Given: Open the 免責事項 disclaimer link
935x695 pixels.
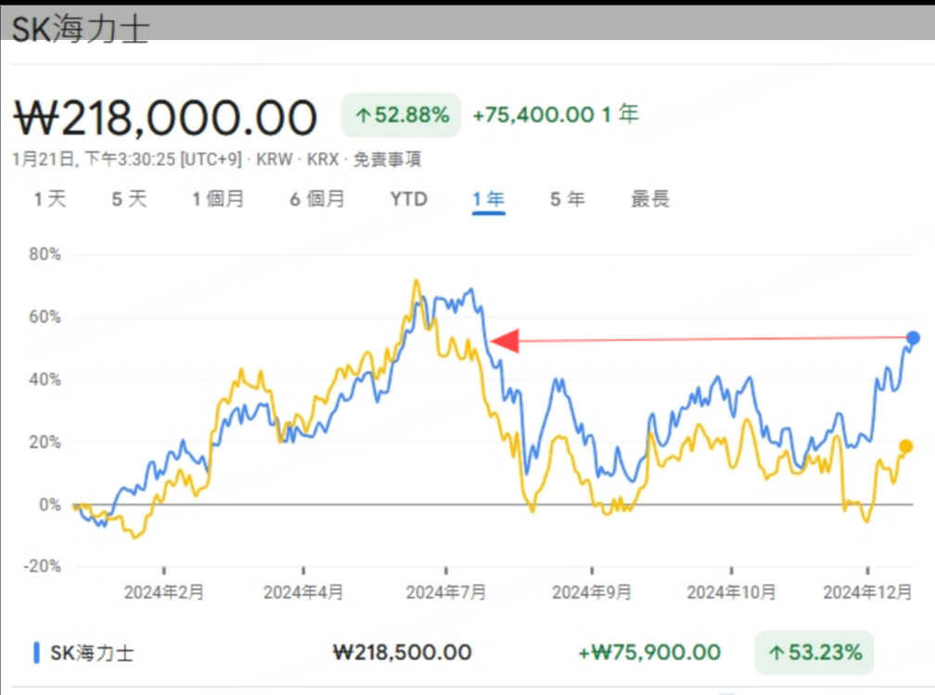Looking at the screenshot, I should tap(387, 160).
